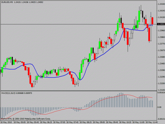Click the 1.23390 price scale label
The height and width of the screenshot is (124, 165).
(161, 70)
